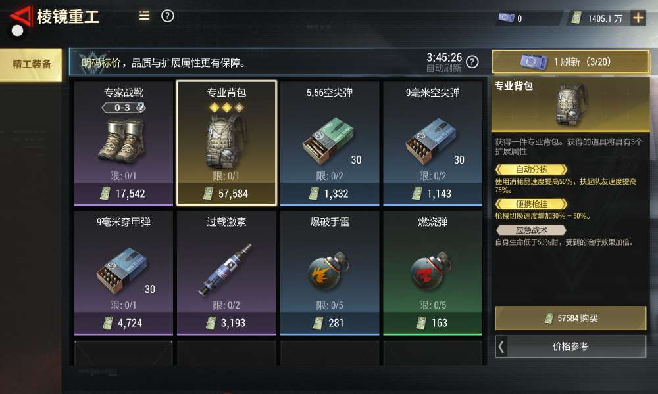The height and width of the screenshot is (394, 658).
Task: Open the 精工装备 tab
Action: (31, 64)
